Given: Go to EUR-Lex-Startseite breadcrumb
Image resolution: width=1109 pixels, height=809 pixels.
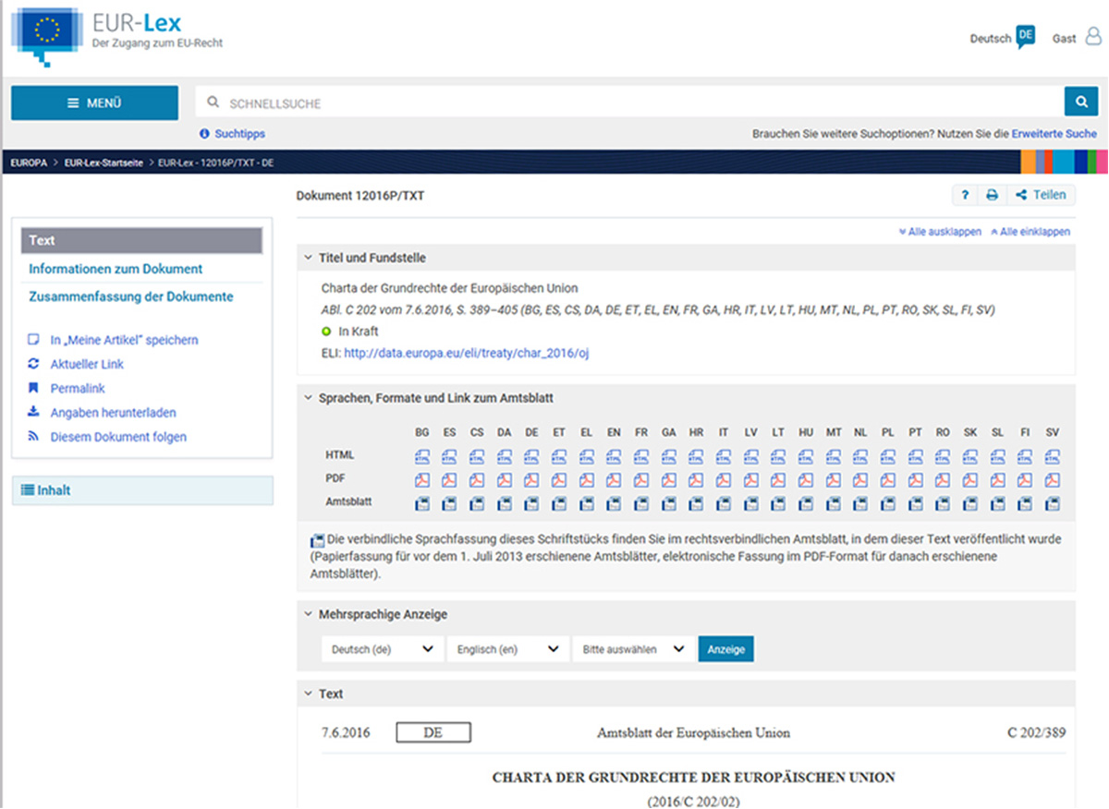Looking at the screenshot, I should [x=102, y=163].
